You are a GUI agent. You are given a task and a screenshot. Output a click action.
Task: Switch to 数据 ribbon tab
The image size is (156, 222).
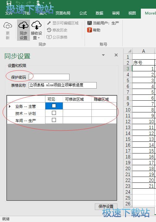tap(99, 13)
